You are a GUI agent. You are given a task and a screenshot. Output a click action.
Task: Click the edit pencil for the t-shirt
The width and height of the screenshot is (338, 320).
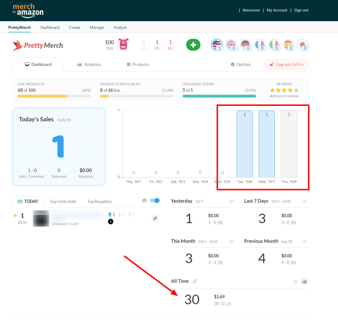(155, 218)
